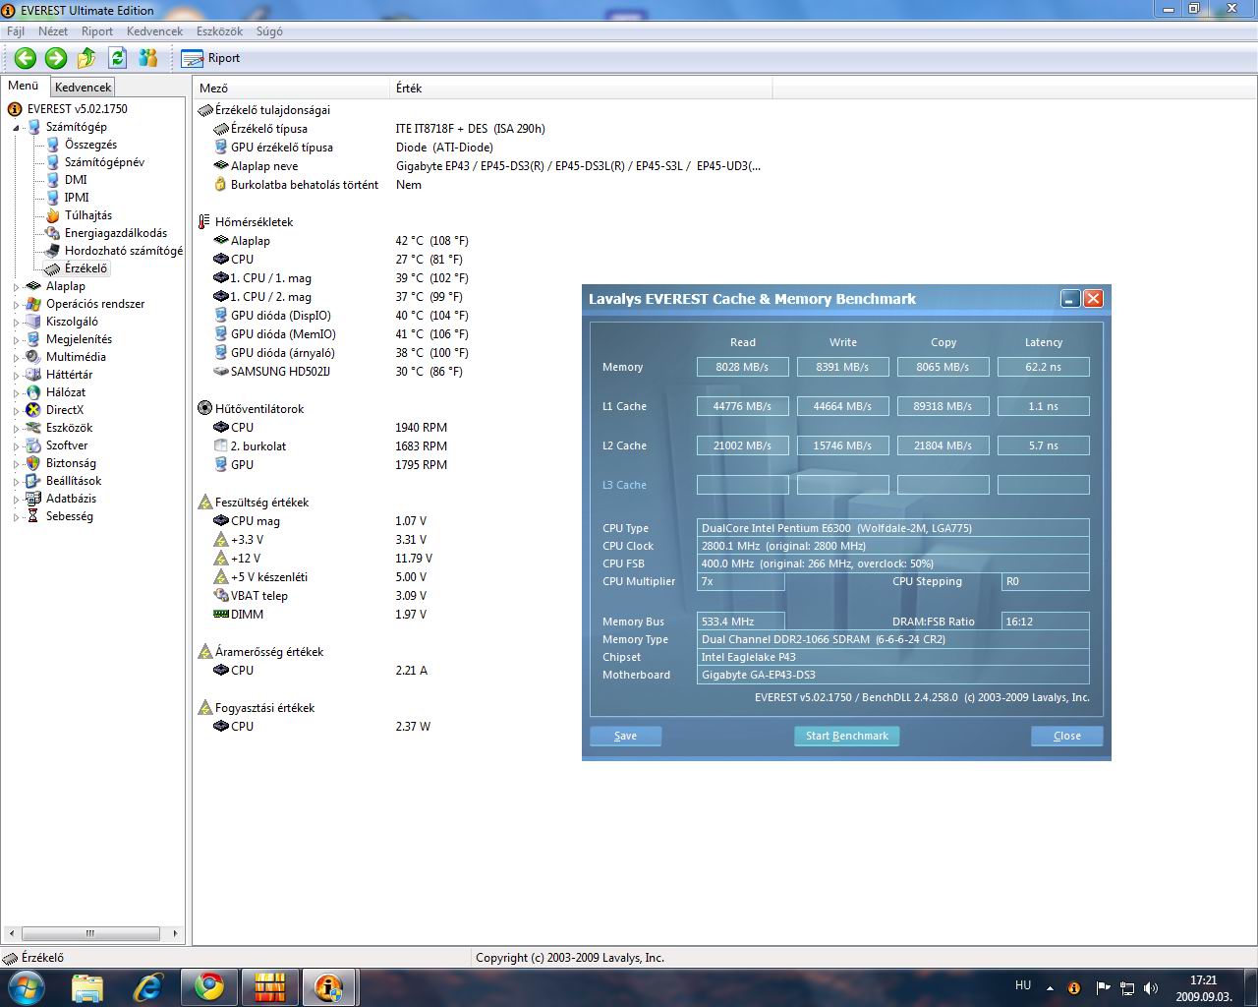This screenshot has width=1258, height=1007.
Task: Click the Eszközök tree icon
Action: (x=33, y=428)
